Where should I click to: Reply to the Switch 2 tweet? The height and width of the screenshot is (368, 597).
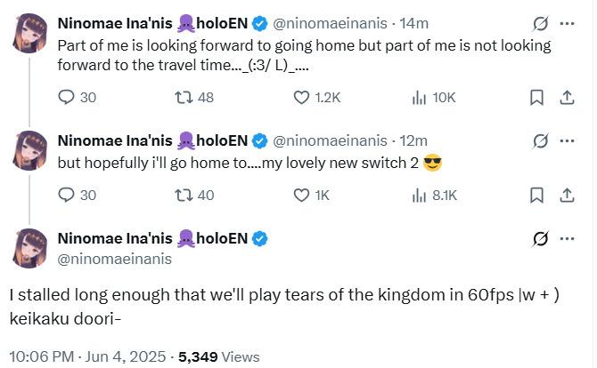click(x=67, y=195)
